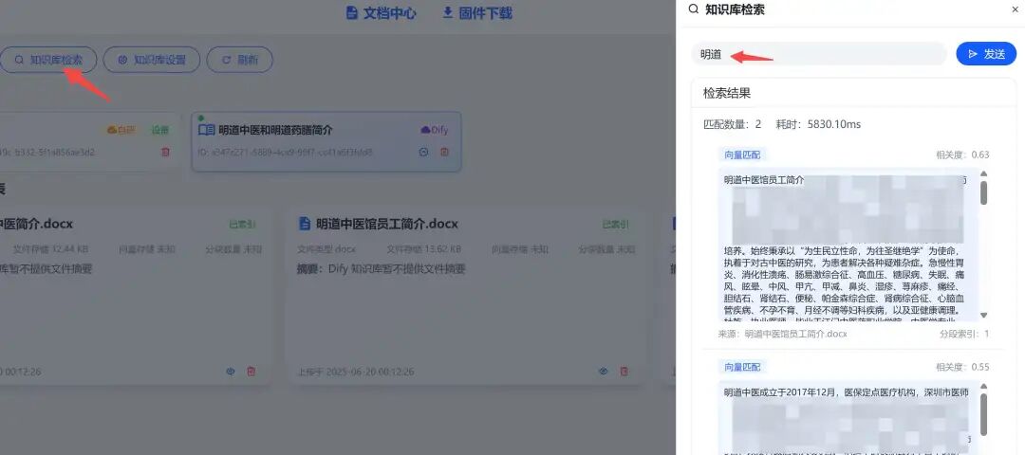Open the 文档中心 tab
This screenshot has height=455, width=1025.
tap(381, 13)
